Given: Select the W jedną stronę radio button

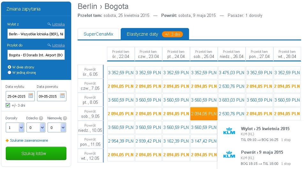Looking at the screenshot, I should click(x=9, y=73).
